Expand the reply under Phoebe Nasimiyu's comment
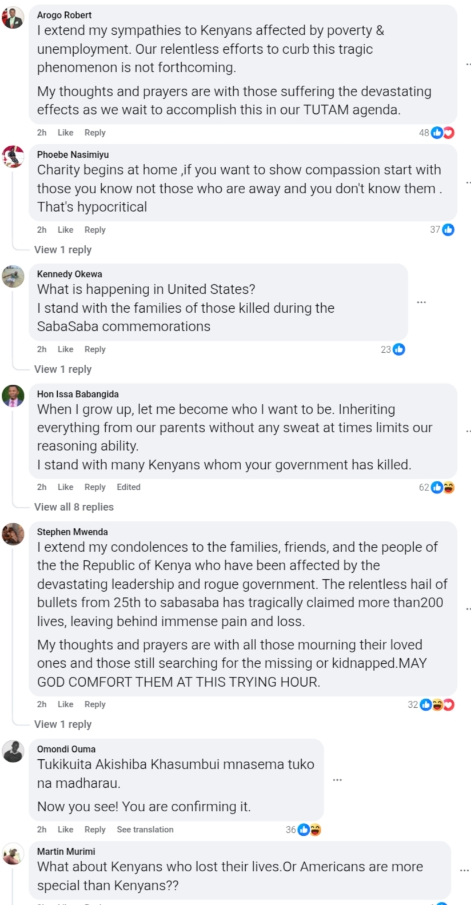 pyautogui.click(x=63, y=250)
